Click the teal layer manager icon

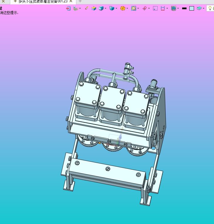point(199,8)
